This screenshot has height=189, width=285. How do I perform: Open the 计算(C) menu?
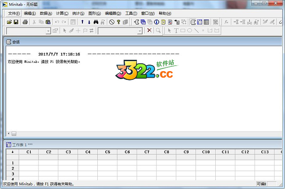click(x=62, y=14)
